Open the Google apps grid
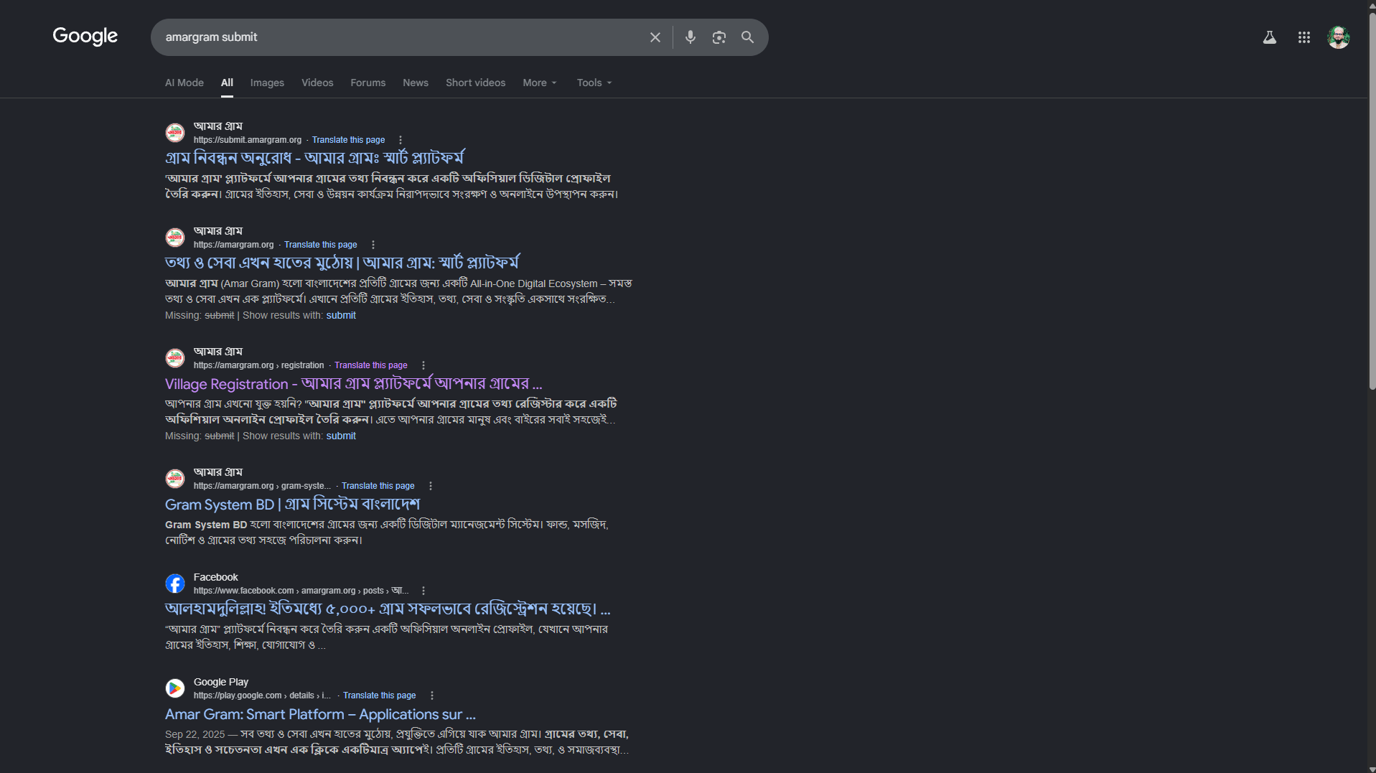1376x773 pixels. point(1304,37)
